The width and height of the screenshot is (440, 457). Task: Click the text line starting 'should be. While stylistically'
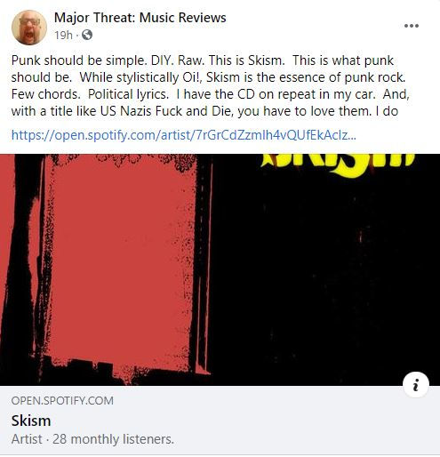pyautogui.click(x=208, y=77)
